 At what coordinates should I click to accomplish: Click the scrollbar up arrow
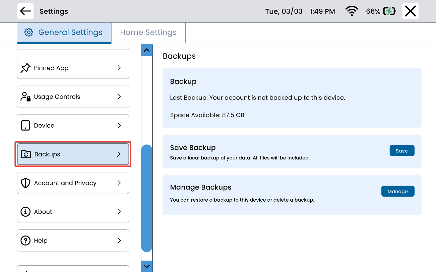point(146,50)
